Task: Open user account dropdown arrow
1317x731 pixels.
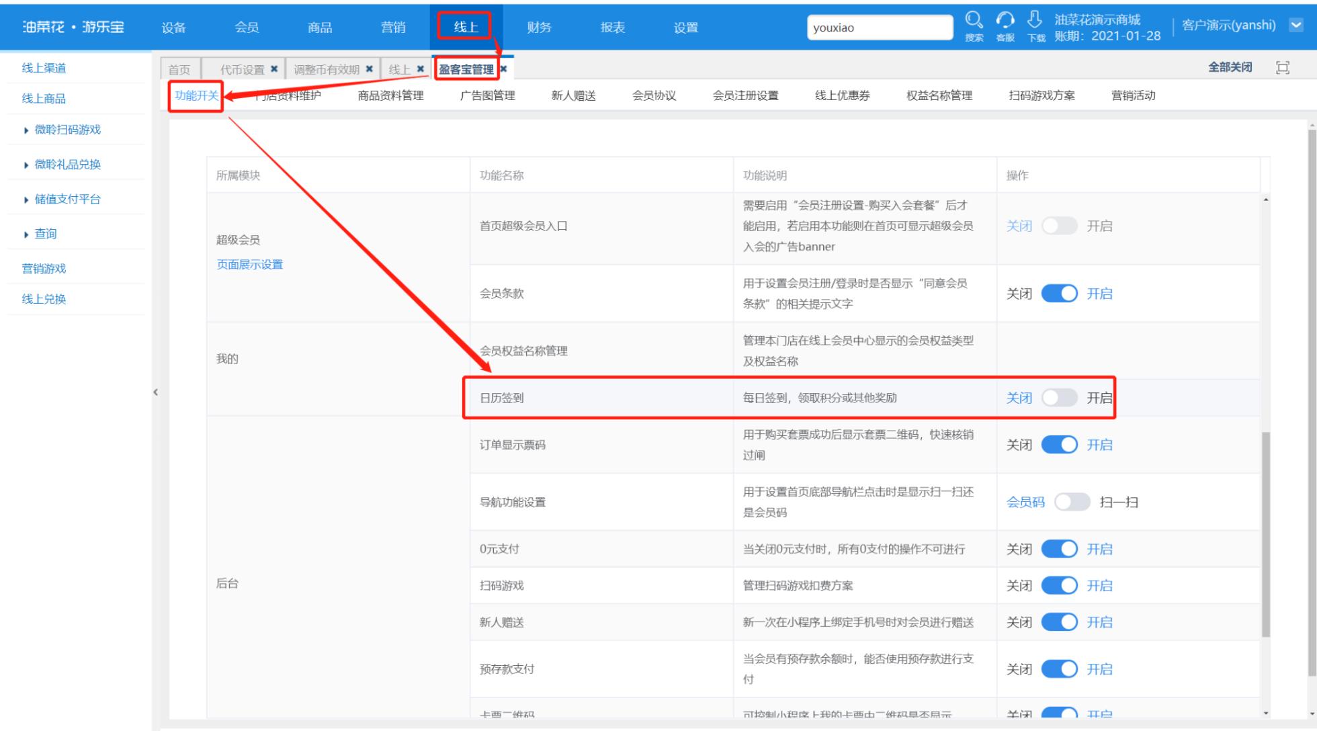Action: (x=1296, y=26)
